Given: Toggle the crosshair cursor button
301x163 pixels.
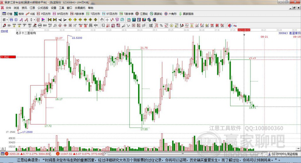Looking at the screenshot, I should (x=107, y=20).
